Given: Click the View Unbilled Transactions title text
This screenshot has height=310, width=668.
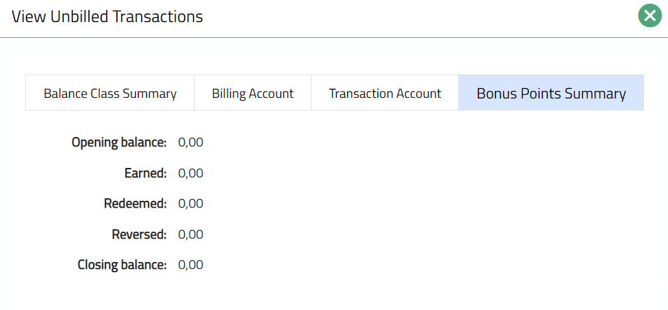Looking at the screenshot, I should 107,17.
